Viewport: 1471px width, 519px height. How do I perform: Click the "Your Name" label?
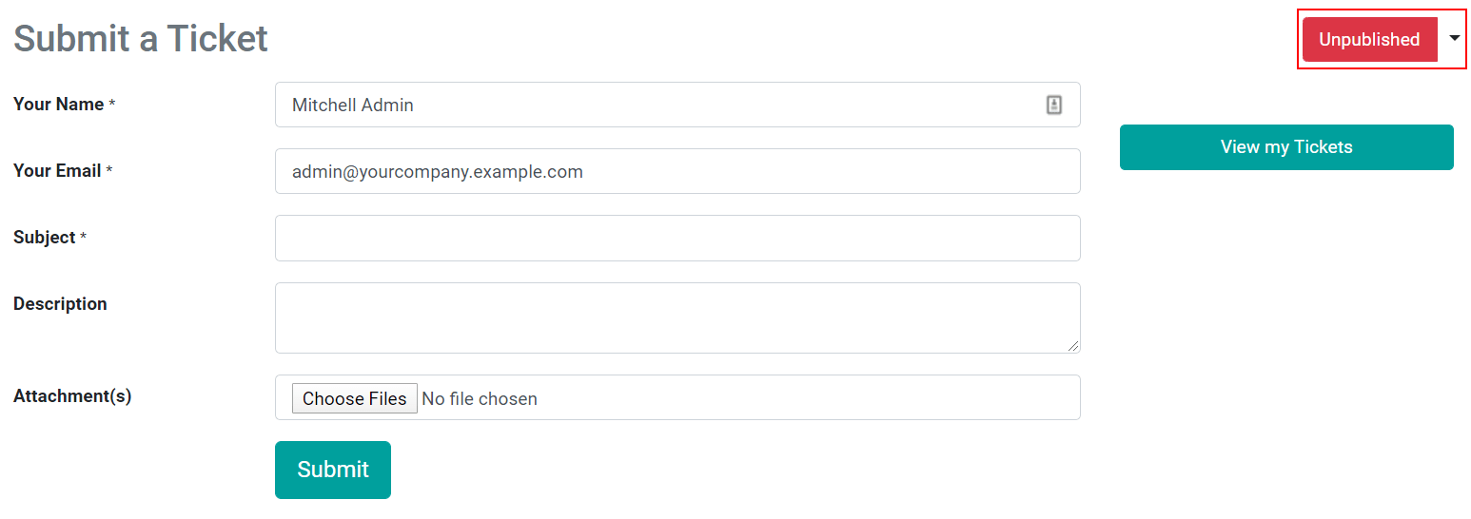(x=58, y=105)
